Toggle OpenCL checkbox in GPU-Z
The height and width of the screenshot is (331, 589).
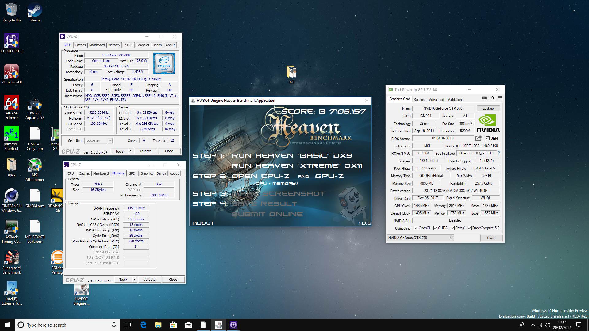tap(416, 228)
